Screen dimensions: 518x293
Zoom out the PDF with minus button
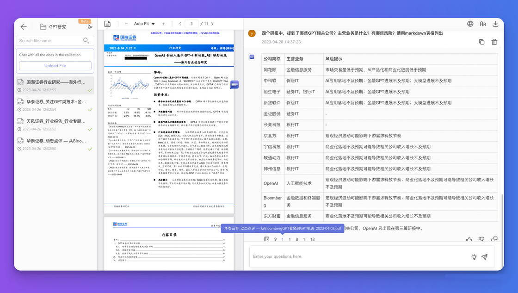(x=126, y=24)
